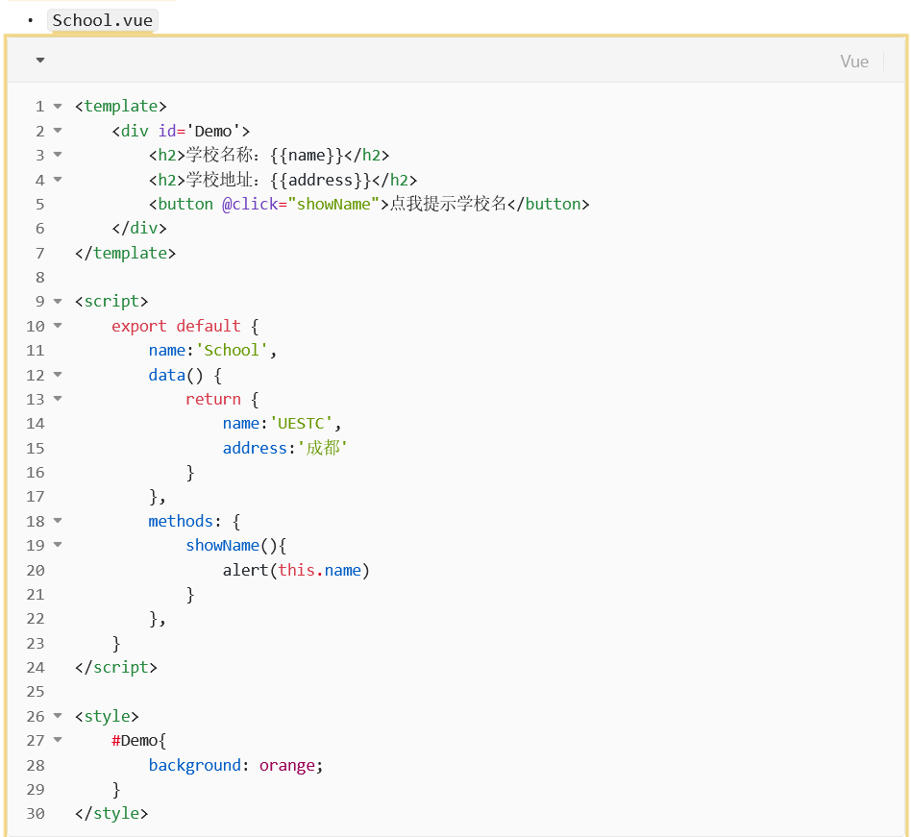
Task: Click fold arrow beside the 学校名称 h2 line
Action: (58, 155)
